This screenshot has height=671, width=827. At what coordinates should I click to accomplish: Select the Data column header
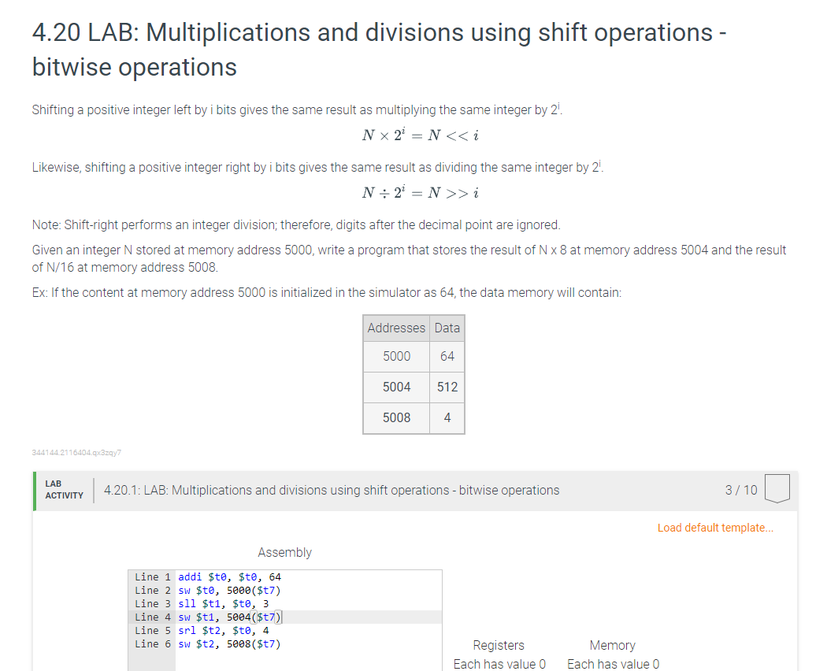coord(447,328)
